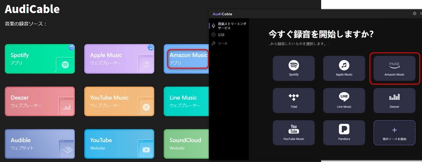Open the Audible website card
This screenshot has height=162, width=422.
click(x=40, y=144)
